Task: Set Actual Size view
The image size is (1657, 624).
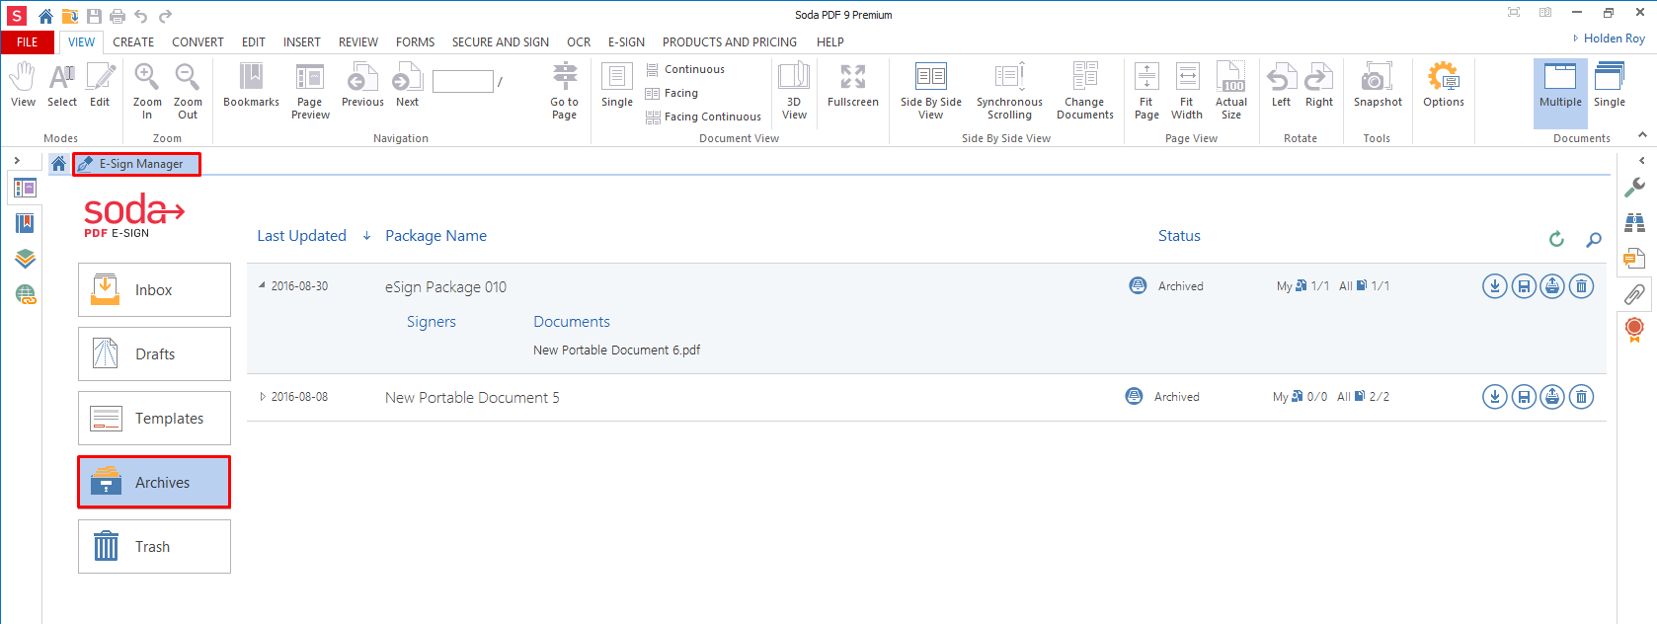Action: (x=1231, y=91)
